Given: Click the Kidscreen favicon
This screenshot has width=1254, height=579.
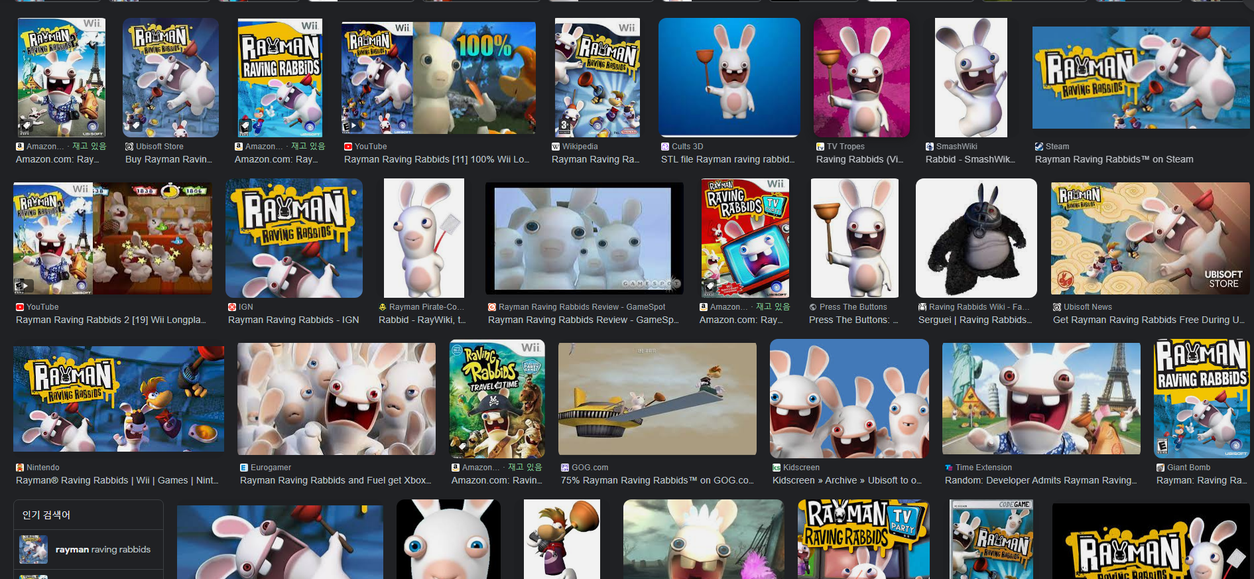Looking at the screenshot, I should pos(777,468).
